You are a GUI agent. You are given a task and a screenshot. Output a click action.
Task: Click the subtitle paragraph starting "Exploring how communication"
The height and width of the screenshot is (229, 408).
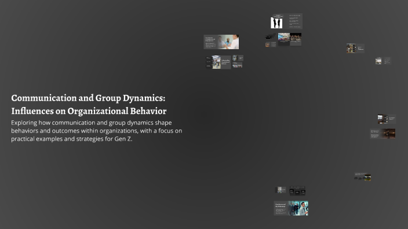[x=97, y=131]
